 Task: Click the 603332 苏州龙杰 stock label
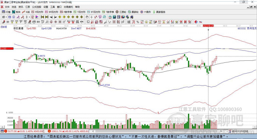pyautogui.click(x=247, y=28)
